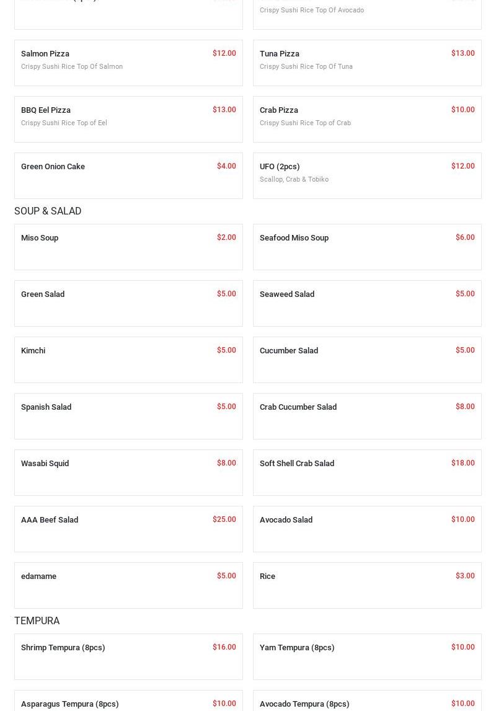496x711 pixels.
Task: Click UFO (2pcs) item
Action: pos(367,175)
